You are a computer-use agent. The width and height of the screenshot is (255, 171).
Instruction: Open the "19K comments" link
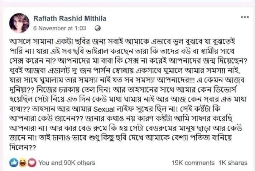193,162
